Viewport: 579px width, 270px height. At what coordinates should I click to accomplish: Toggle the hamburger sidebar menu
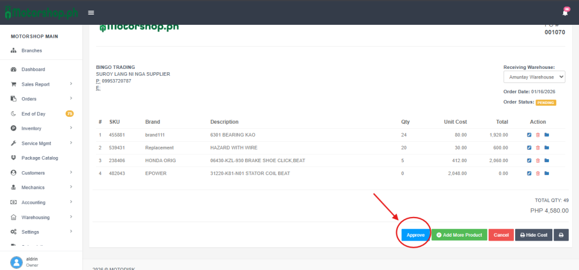pos(91,12)
